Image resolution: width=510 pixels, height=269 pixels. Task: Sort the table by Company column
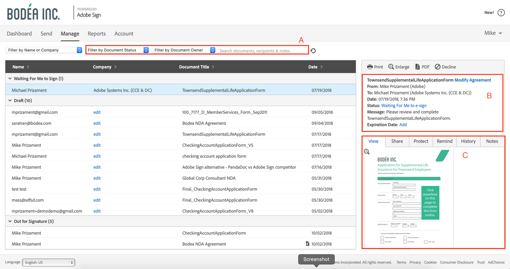[x=104, y=67]
